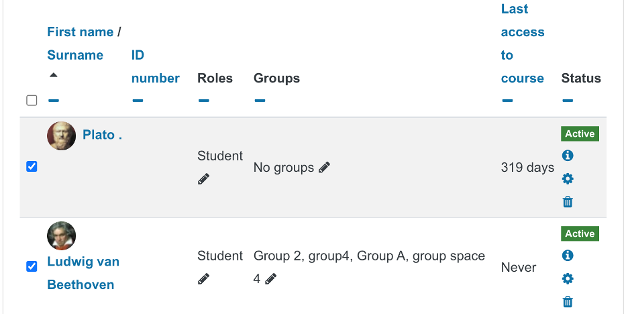Open enrolment info icon for Beethoven

pyautogui.click(x=568, y=256)
